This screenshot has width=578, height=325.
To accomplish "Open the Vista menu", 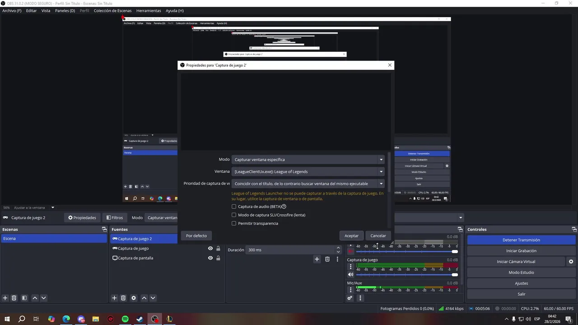I will pos(46,10).
